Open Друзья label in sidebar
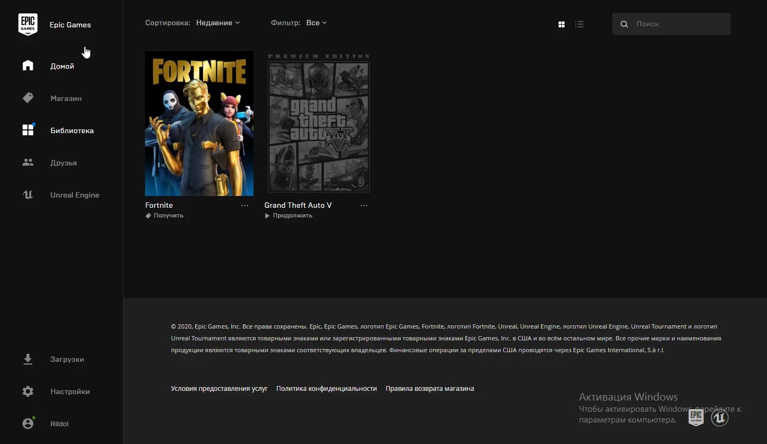Viewport: 767px width, 444px height. (63, 163)
